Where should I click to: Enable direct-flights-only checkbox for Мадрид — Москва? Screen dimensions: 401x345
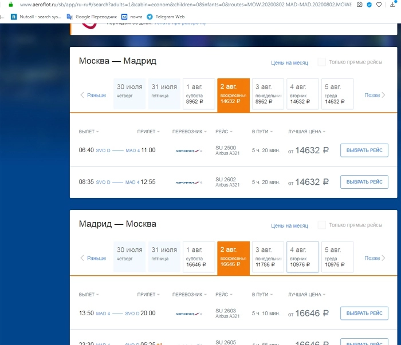[322, 225]
